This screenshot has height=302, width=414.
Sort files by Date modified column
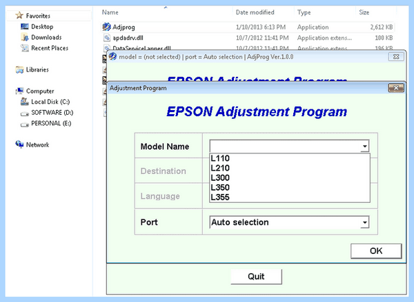[x=255, y=12]
